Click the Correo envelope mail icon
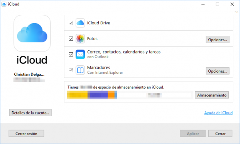Image resolution: width=240 pixels, height=144 pixels. click(80, 54)
